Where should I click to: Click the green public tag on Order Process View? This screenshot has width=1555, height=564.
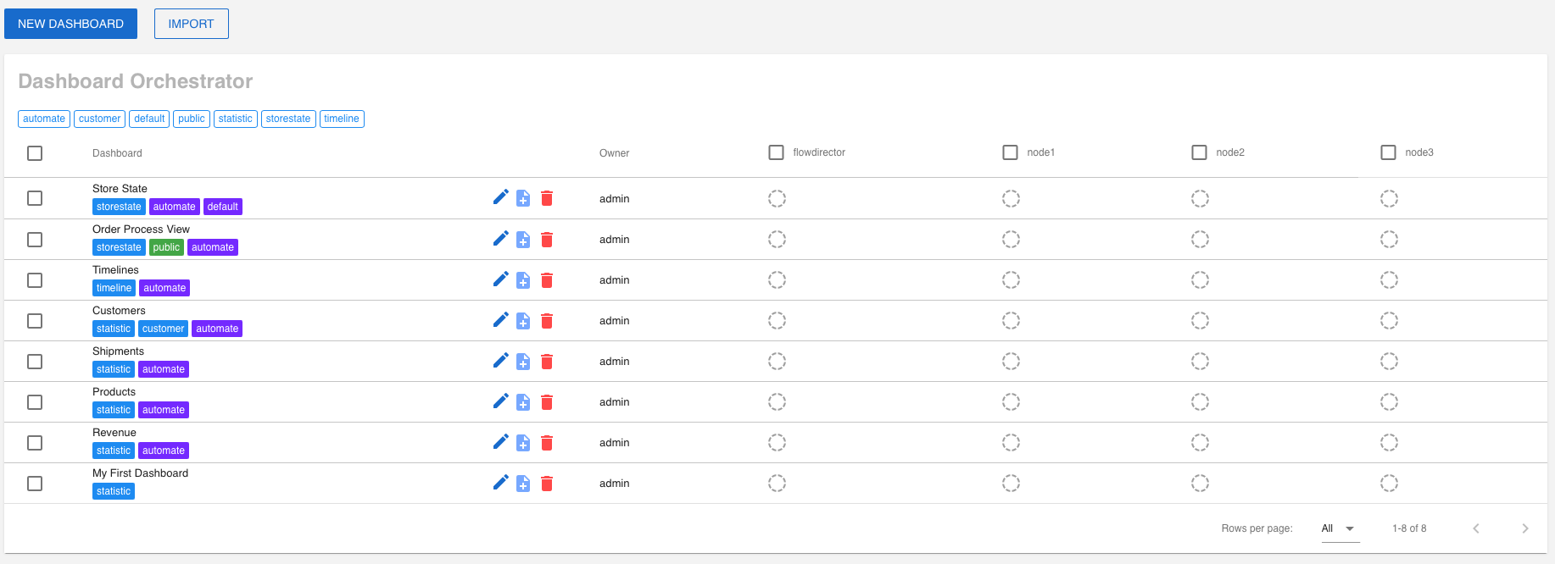pyautogui.click(x=166, y=247)
